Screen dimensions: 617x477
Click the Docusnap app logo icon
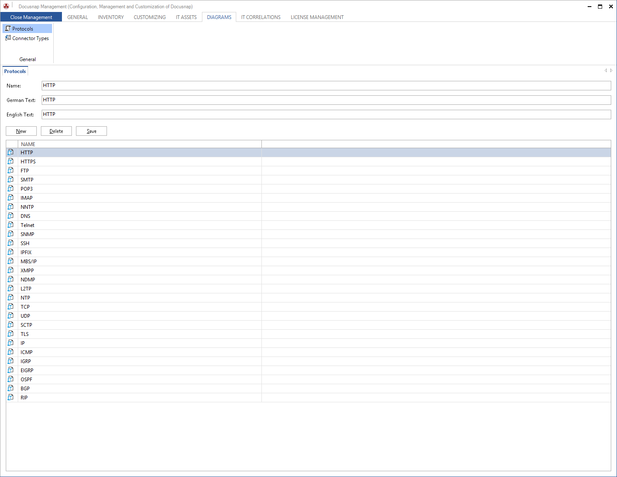click(x=6, y=6)
